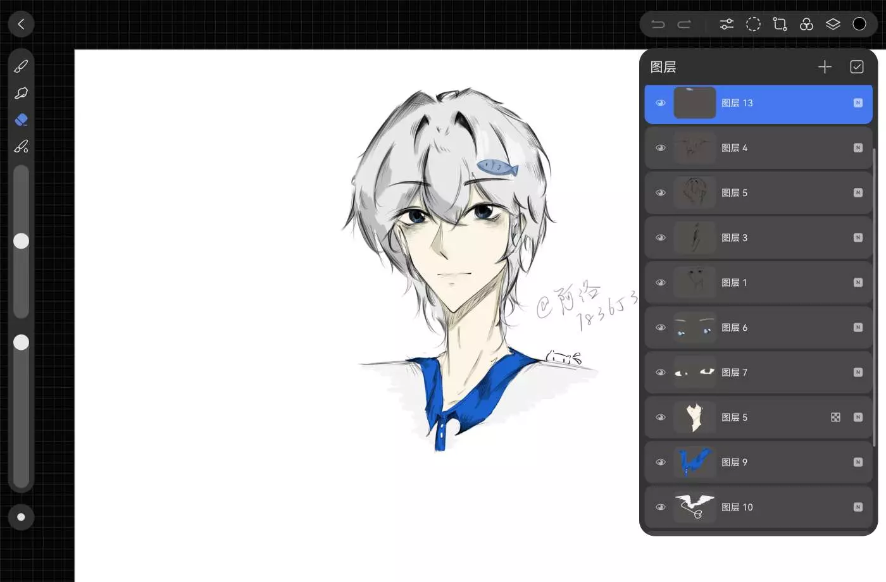Select the Eraser tool
The width and height of the screenshot is (886, 582).
coord(21,120)
